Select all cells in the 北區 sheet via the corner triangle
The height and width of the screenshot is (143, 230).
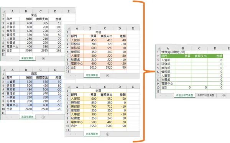68,87
